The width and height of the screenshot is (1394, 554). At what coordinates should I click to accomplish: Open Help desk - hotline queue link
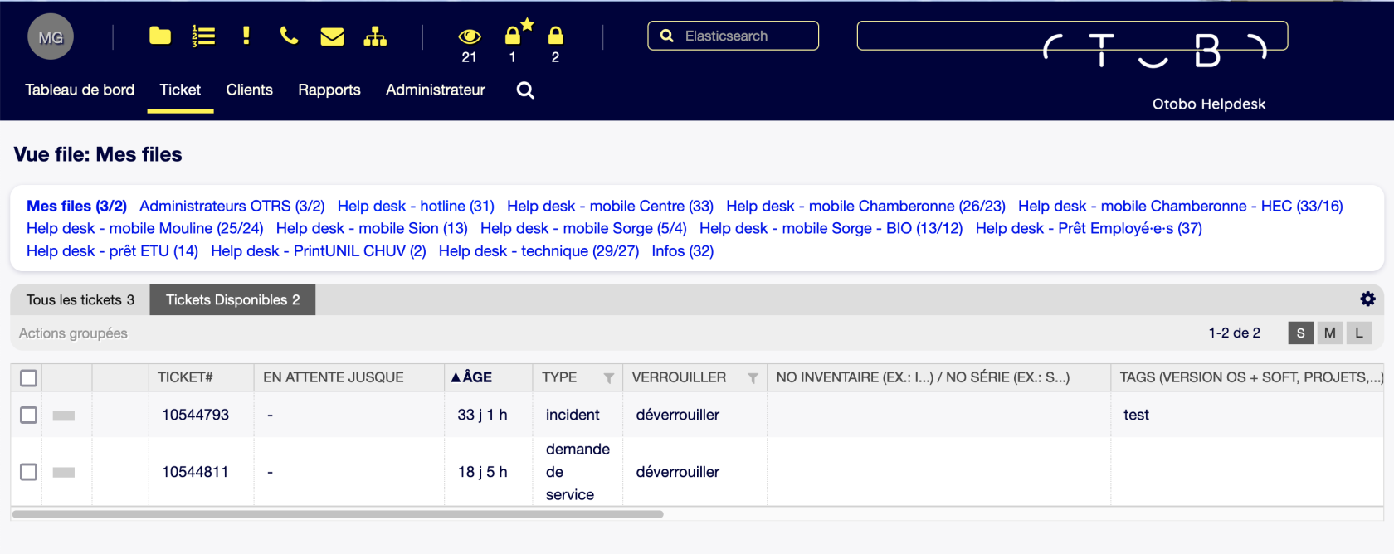pos(415,206)
